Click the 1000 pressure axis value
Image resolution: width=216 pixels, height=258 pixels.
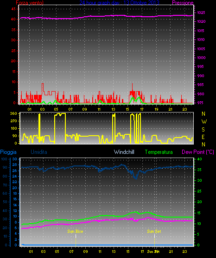click(201, 58)
